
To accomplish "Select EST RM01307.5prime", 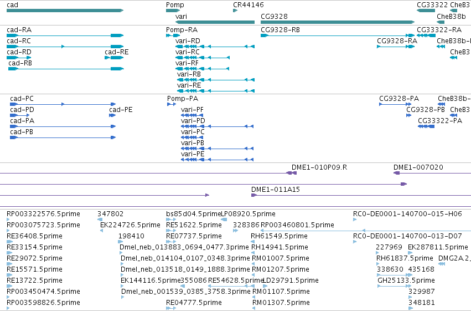I will (281, 303).
